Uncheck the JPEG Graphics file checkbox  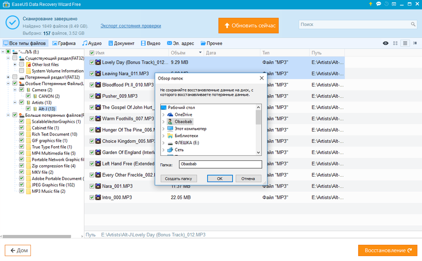point(21,185)
